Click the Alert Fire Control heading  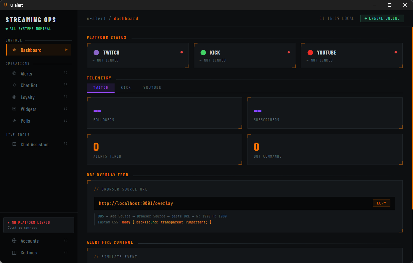110,242
